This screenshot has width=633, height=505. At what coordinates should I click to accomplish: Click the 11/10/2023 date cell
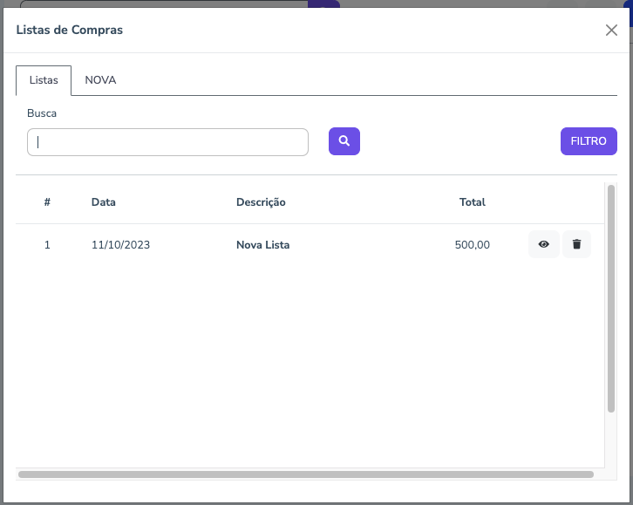pyautogui.click(x=120, y=245)
